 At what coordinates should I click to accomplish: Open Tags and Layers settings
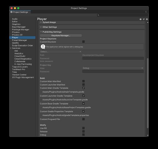tap(20, 67)
